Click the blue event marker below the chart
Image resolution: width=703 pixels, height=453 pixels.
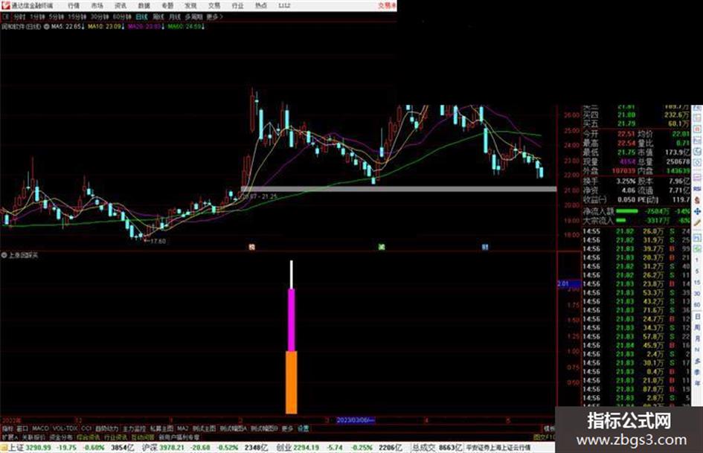[484, 247]
